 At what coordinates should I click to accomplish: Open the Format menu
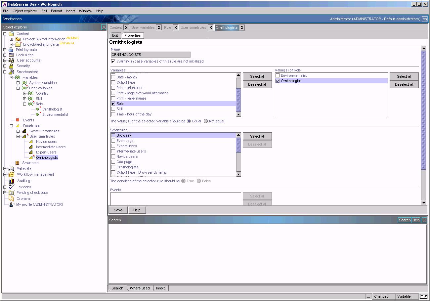(56, 11)
